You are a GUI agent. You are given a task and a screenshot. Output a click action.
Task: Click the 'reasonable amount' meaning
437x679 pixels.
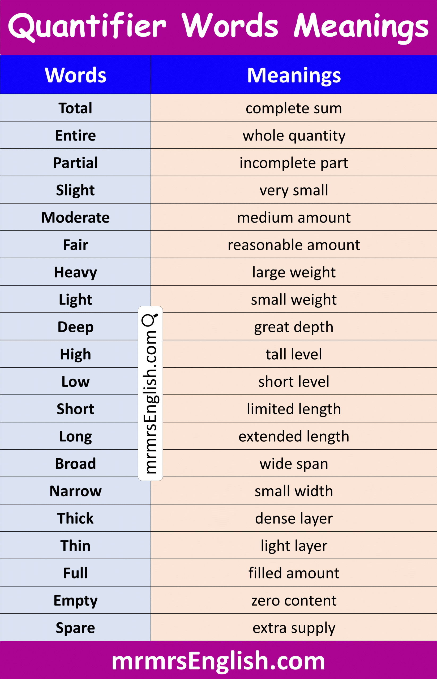(294, 245)
